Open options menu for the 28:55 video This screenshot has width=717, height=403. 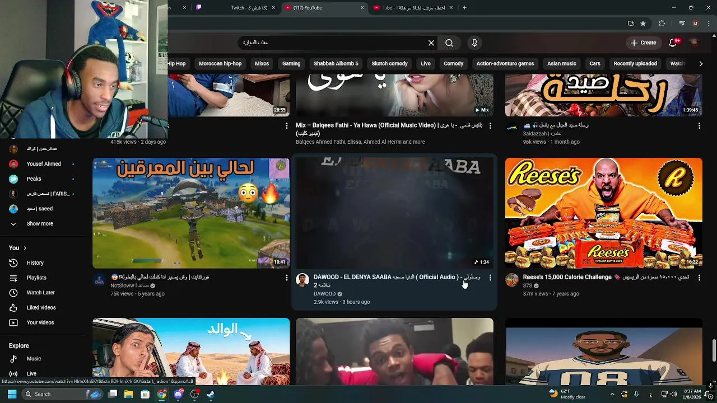(x=287, y=126)
